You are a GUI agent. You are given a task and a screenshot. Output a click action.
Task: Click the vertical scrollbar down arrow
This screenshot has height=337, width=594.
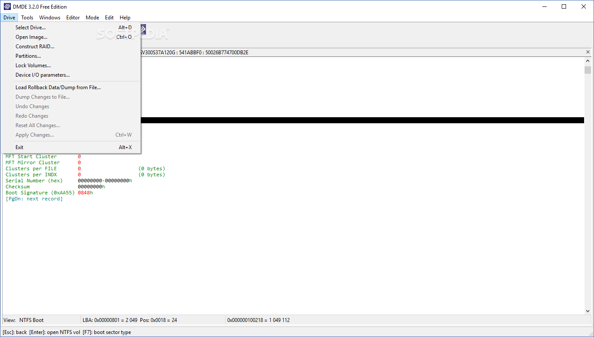pos(588,311)
